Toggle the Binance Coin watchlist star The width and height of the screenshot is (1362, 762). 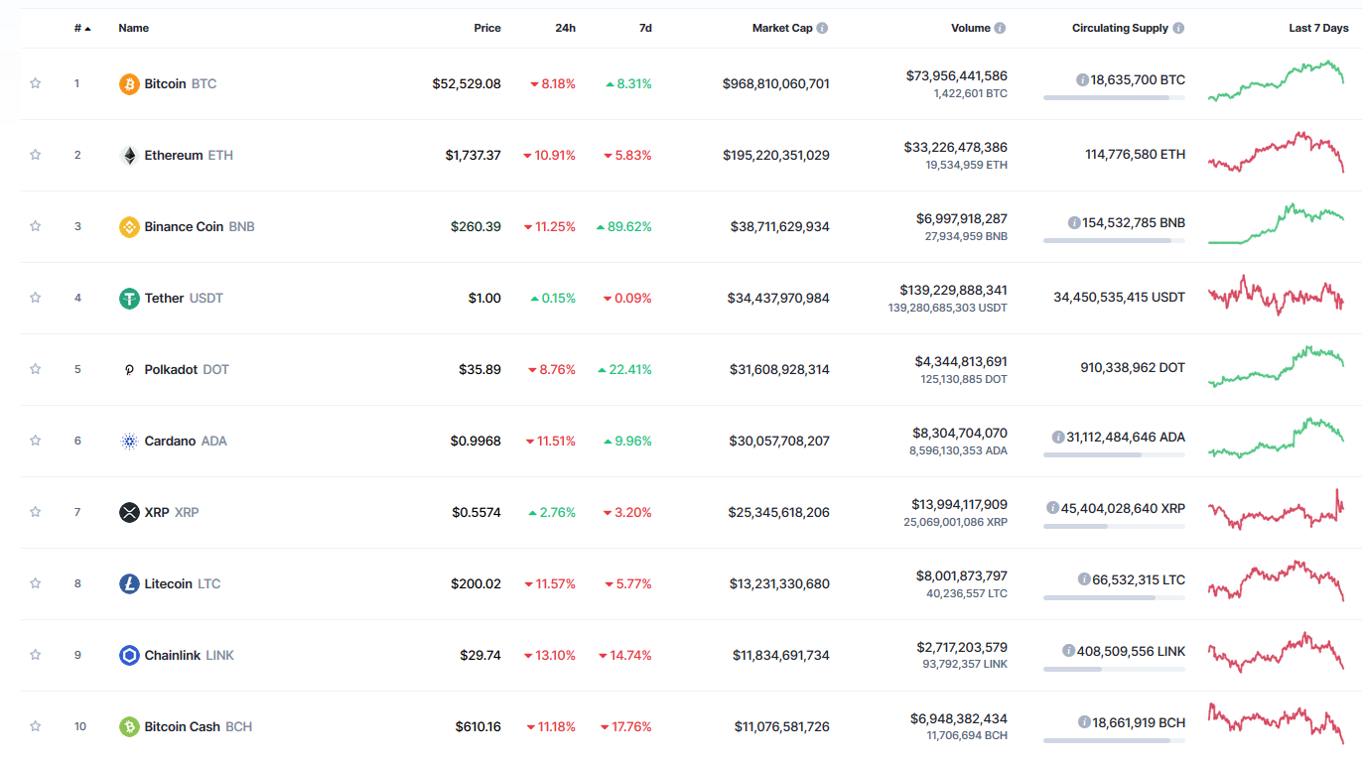[36, 226]
